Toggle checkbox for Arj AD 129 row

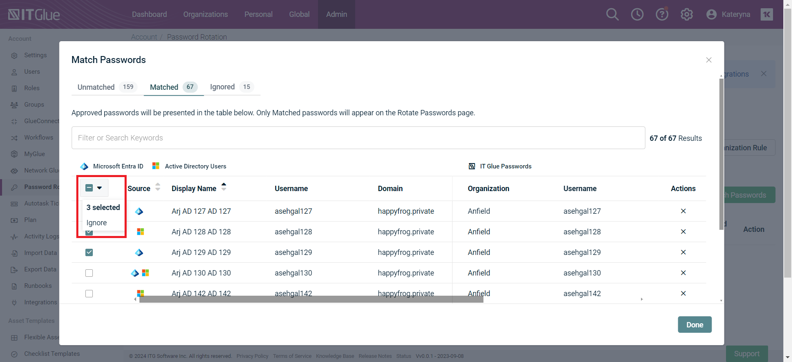(x=89, y=252)
